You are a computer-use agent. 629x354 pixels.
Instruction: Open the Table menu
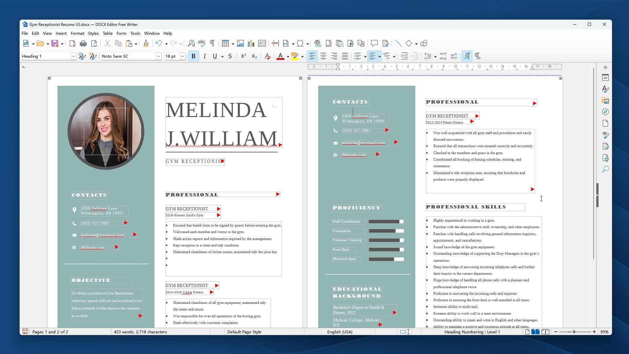pos(107,33)
